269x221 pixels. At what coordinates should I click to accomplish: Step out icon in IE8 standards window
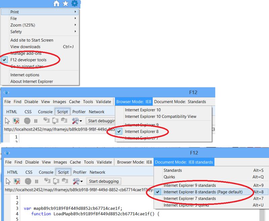point(65,181)
